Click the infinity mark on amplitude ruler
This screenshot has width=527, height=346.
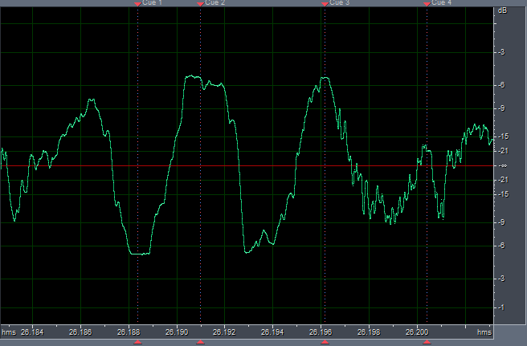tap(504, 166)
